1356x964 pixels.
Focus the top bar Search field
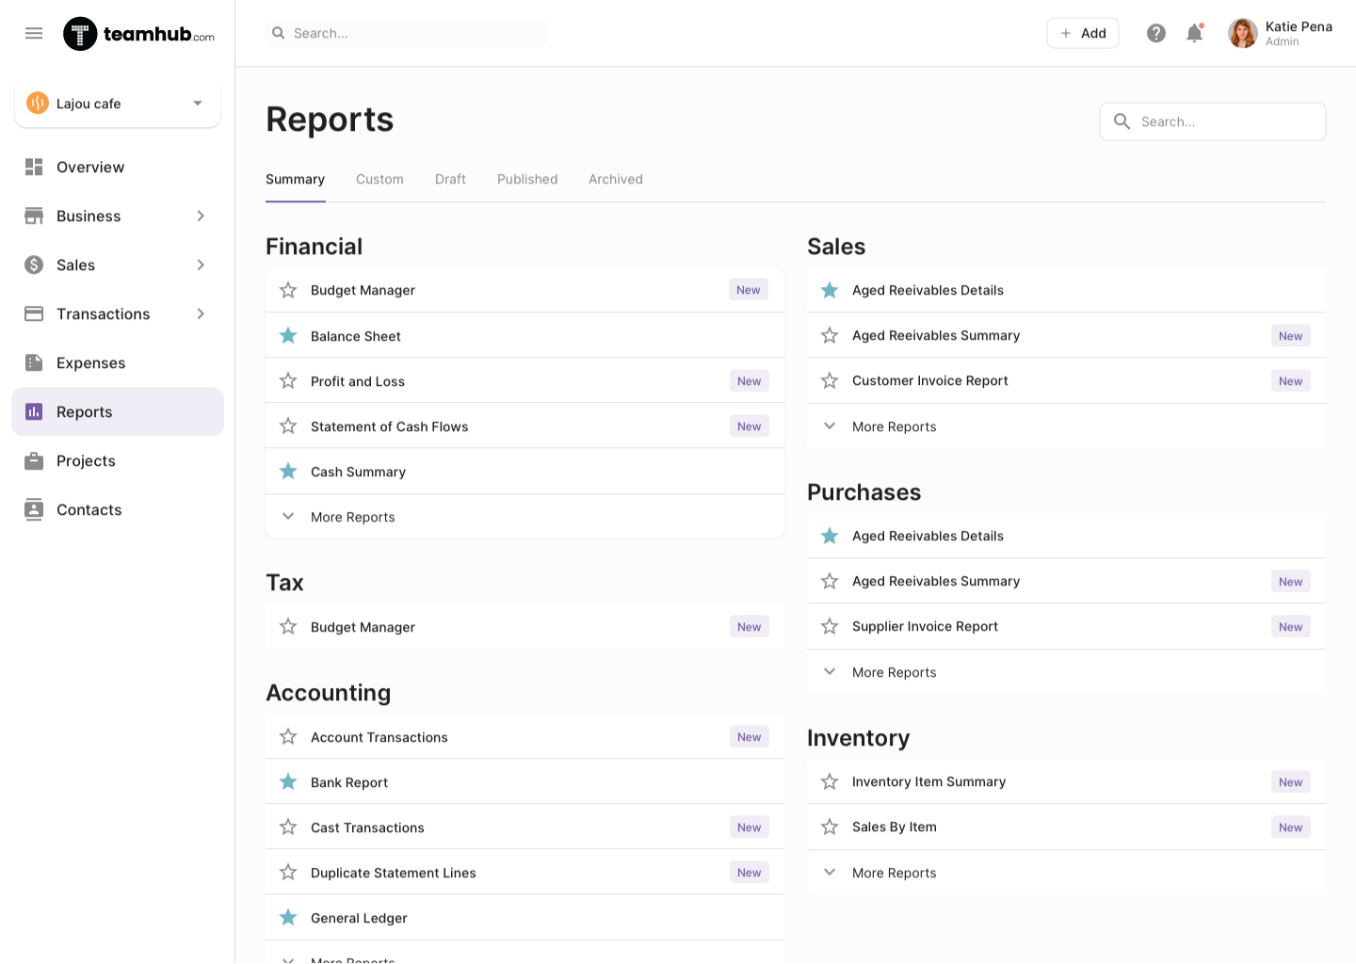click(407, 33)
